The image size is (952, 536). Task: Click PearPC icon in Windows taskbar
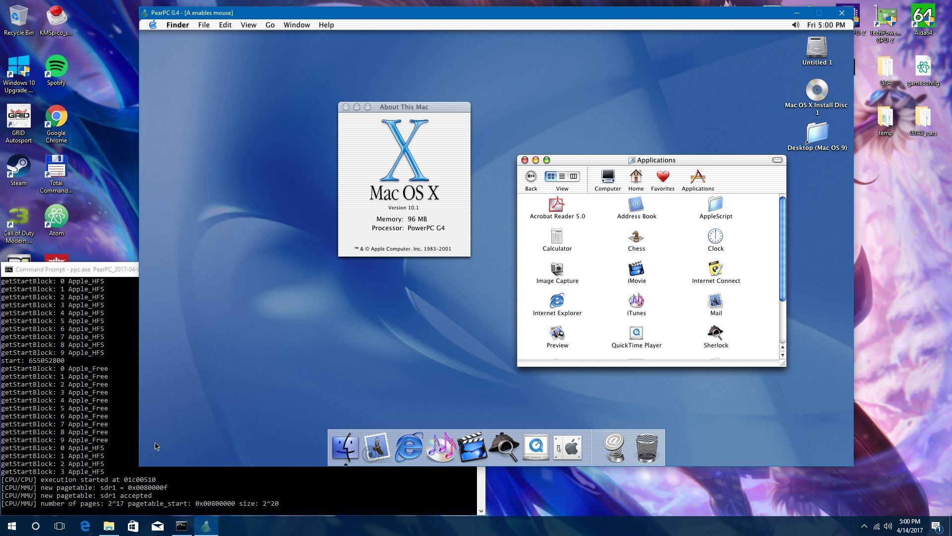pyautogui.click(x=206, y=526)
